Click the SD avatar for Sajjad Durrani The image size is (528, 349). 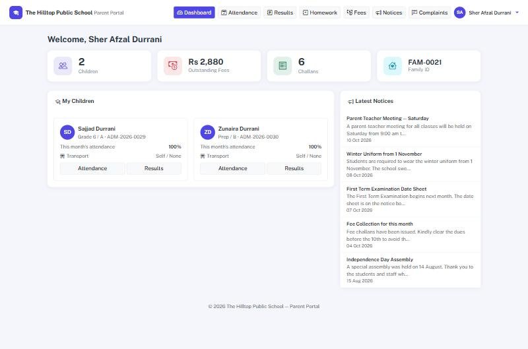pyautogui.click(x=67, y=132)
